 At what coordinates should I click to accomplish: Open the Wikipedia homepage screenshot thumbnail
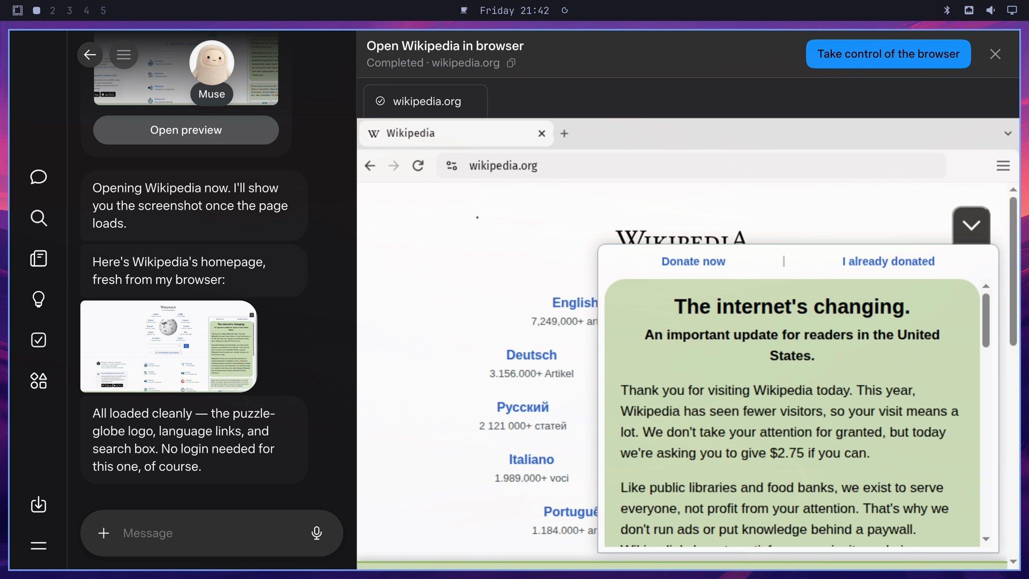[x=169, y=346]
